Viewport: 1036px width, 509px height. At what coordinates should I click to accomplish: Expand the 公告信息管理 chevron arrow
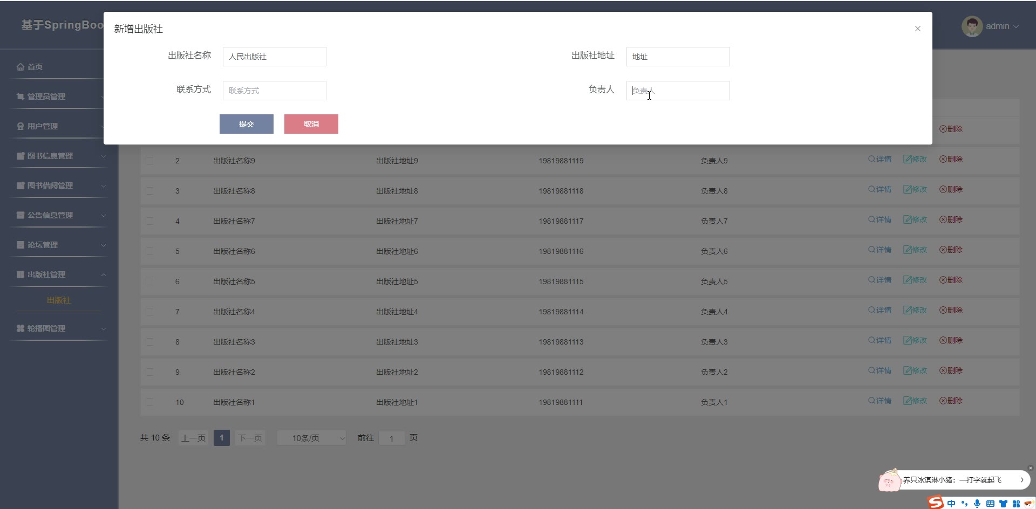(104, 216)
